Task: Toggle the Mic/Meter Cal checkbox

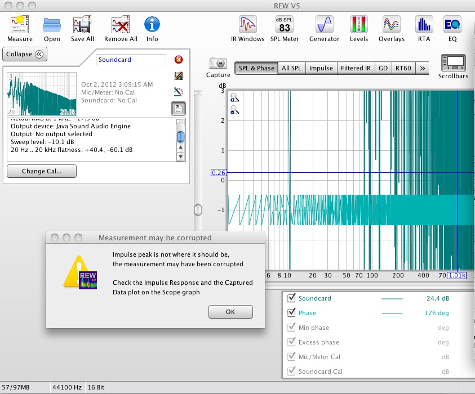Action: tap(291, 356)
